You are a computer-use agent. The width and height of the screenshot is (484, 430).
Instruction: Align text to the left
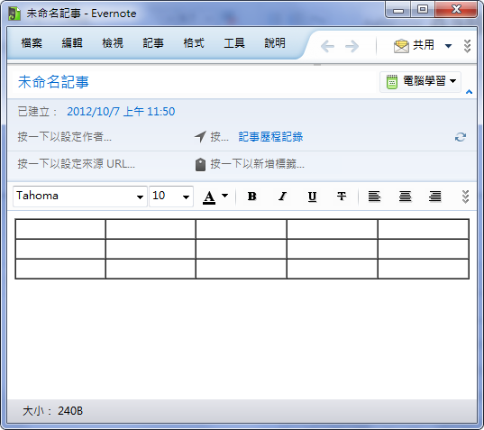(374, 197)
